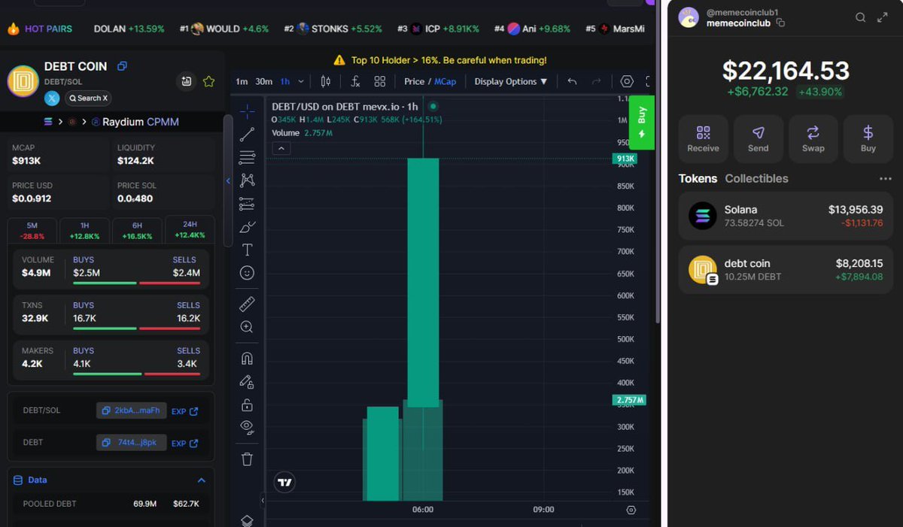The image size is (903, 527).
Task: Open the chart snapshot icon beside star
Action: click(x=186, y=81)
